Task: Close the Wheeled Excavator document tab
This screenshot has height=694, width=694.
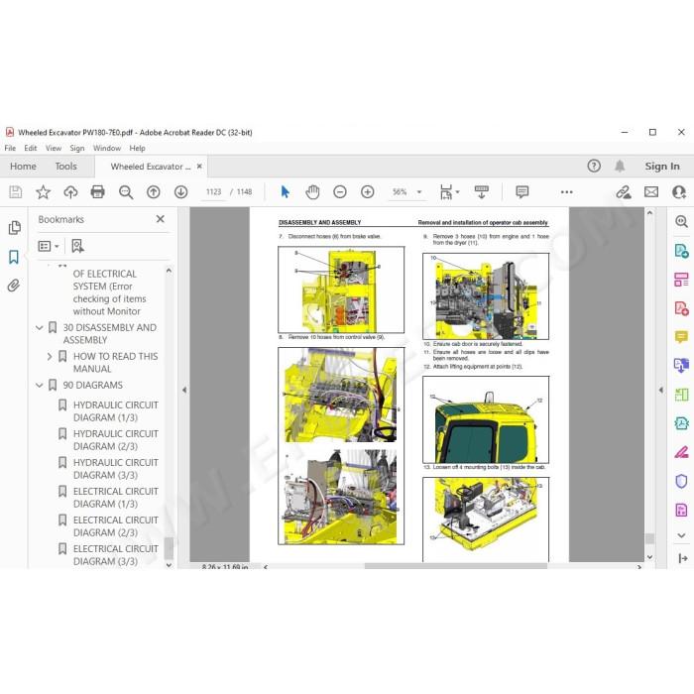Action: pyautogui.click(x=199, y=167)
